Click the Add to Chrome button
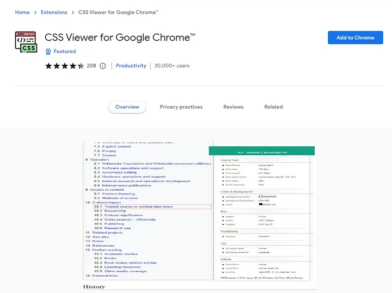This screenshot has width=392, height=293. pos(355,38)
